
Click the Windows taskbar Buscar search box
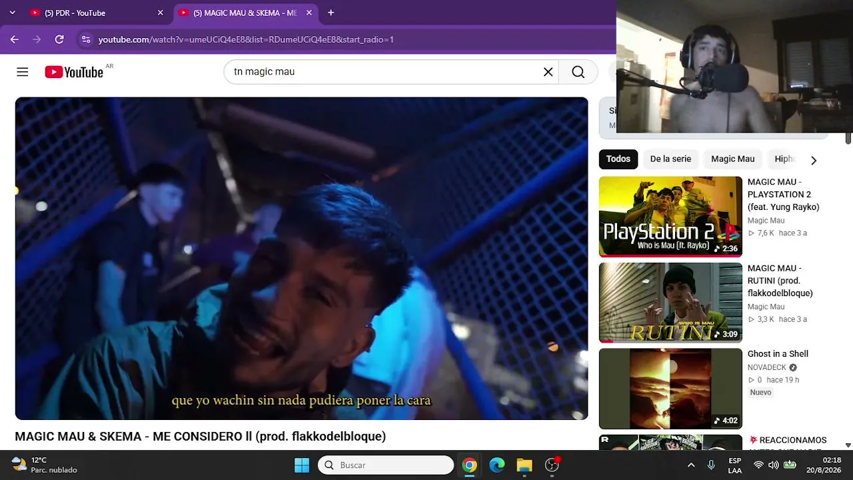click(386, 465)
